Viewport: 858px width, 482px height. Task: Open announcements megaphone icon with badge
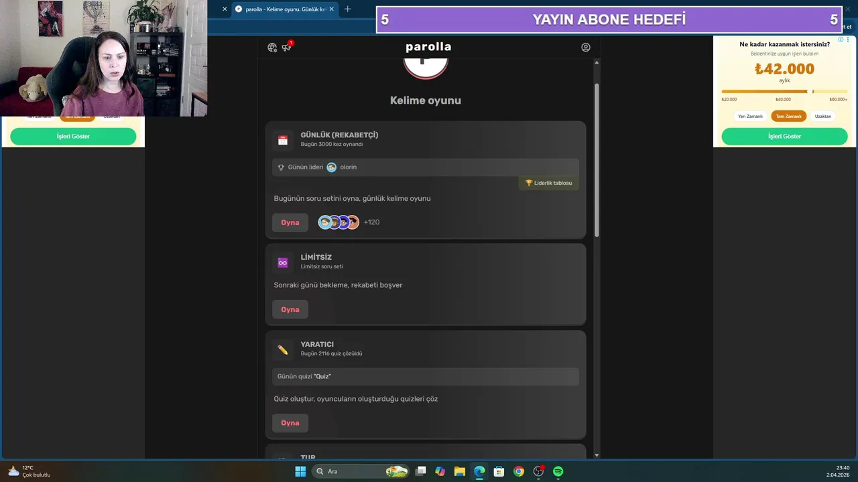(287, 47)
